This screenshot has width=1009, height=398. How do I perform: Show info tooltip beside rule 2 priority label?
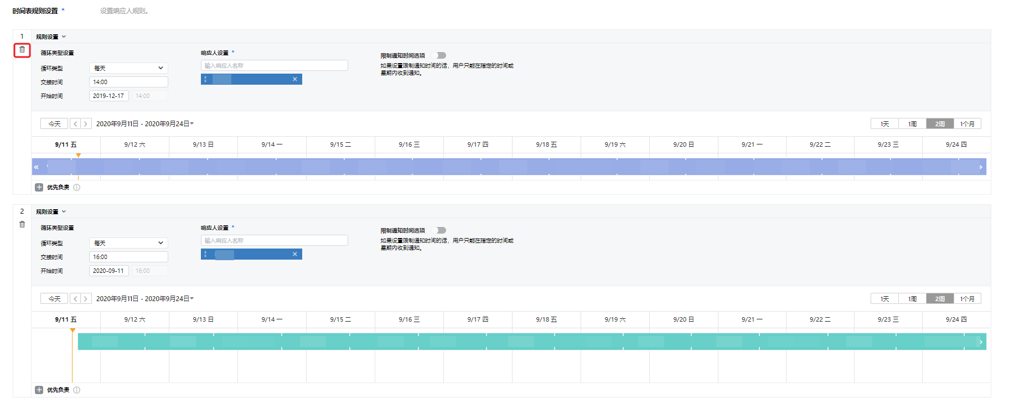(x=77, y=390)
